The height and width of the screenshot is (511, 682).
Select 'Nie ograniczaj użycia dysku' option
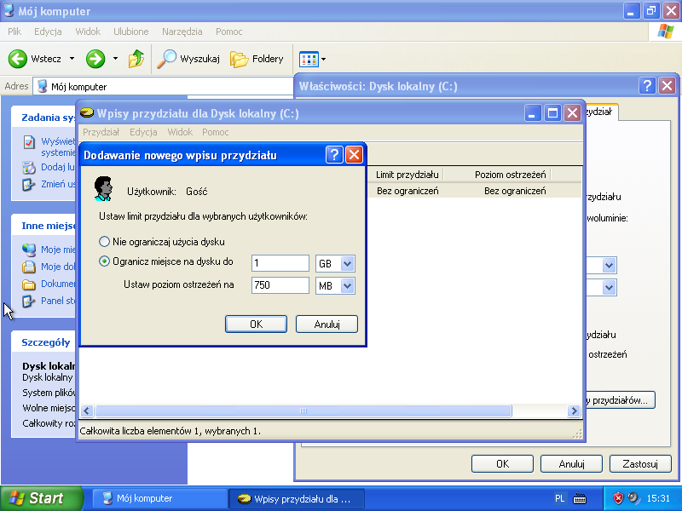105,242
